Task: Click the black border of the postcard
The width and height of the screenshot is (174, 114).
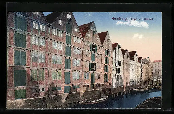Action: 87,7
